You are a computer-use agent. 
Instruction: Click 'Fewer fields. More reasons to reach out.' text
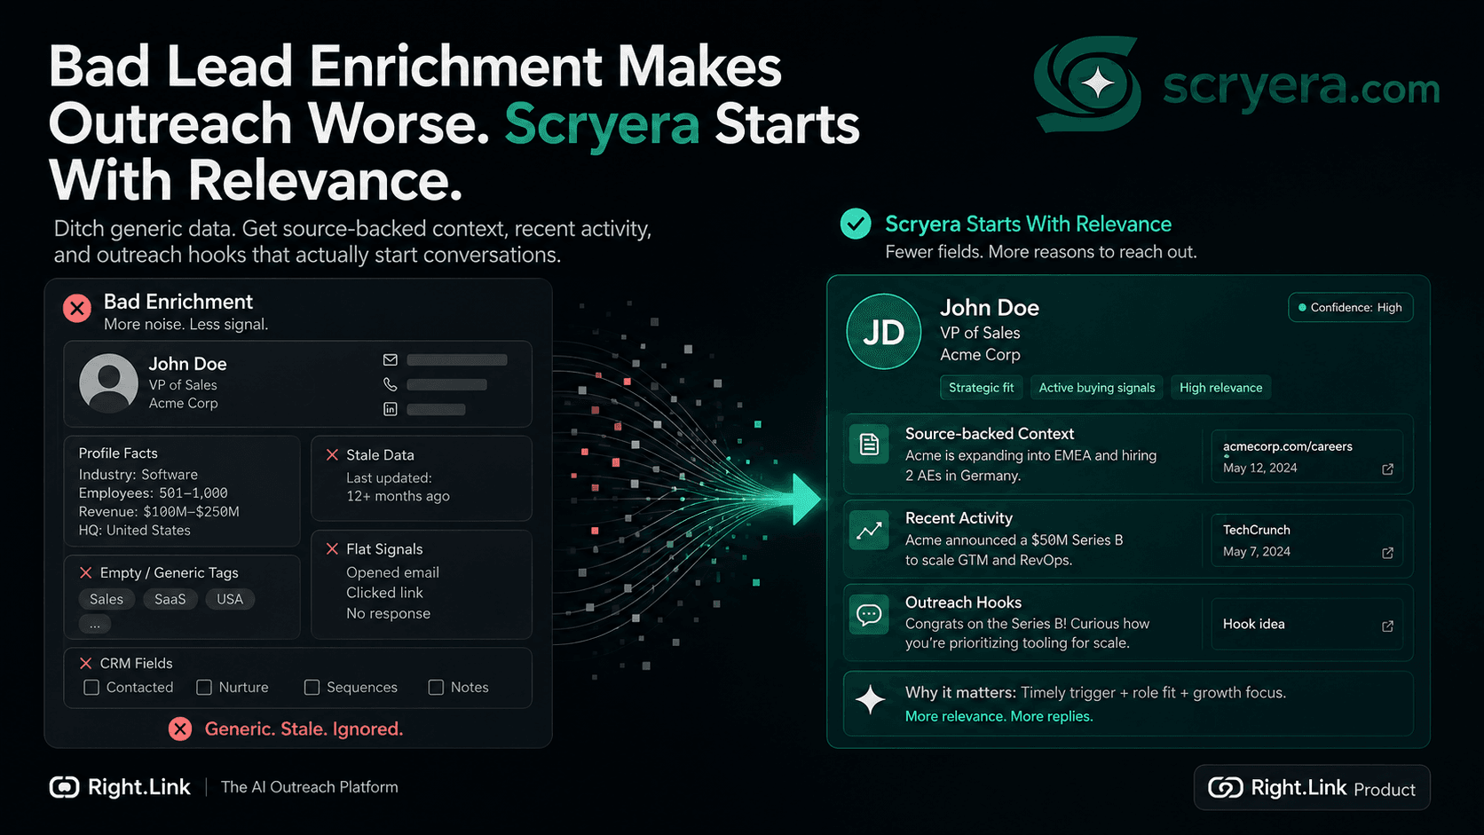(1040, 252)
